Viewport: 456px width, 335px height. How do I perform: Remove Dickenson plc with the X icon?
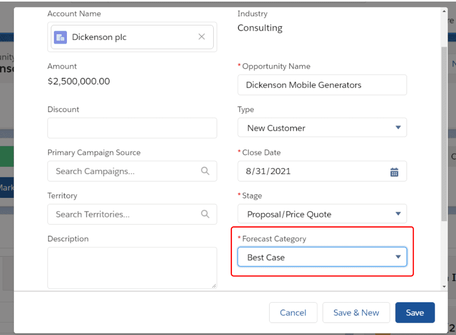click(x=202, y=37)
